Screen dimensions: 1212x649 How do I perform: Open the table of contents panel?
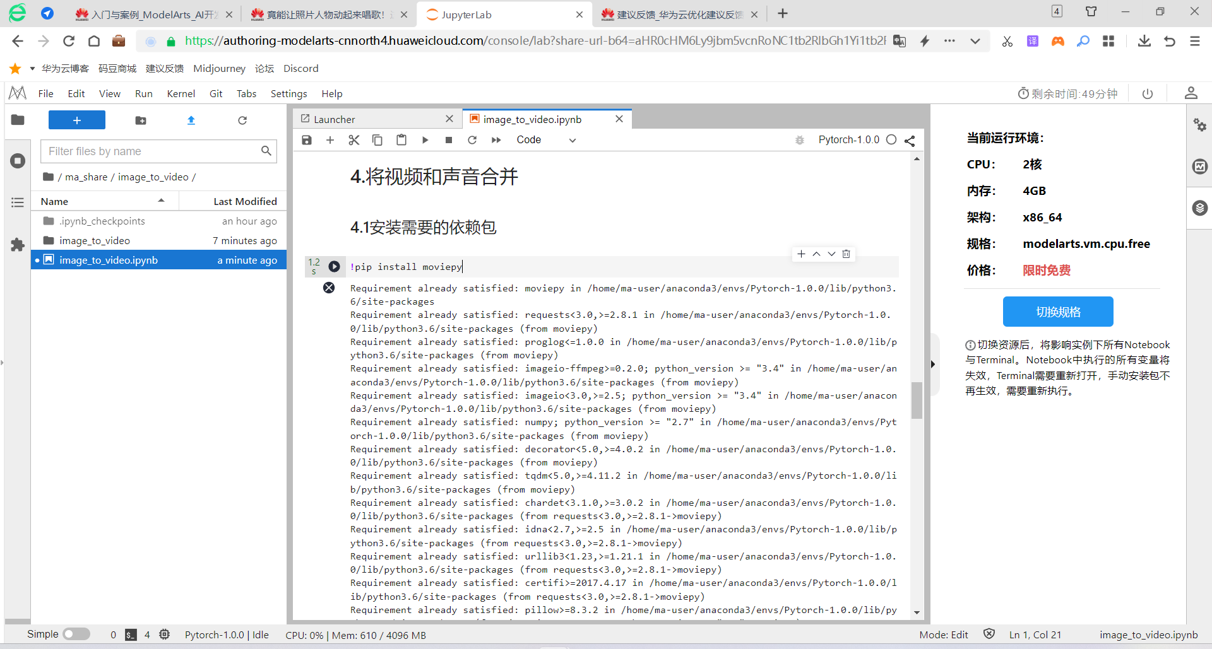pos(18,202)
